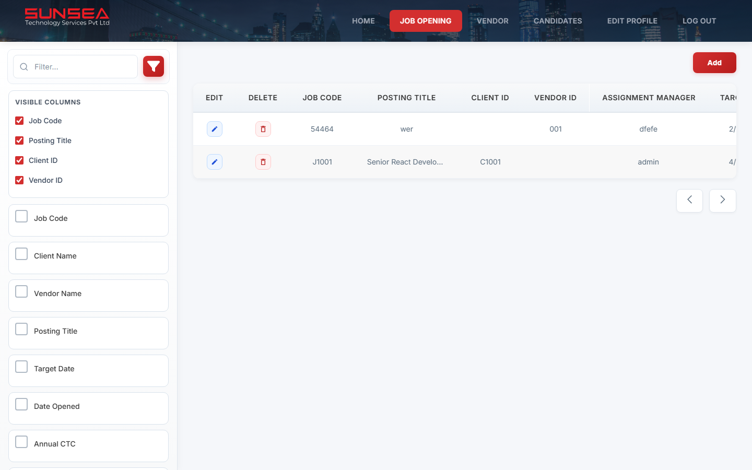Uncheck the Vendor ID visible column
This screenshot has height=470, width=752.
[x=19, y=180]
